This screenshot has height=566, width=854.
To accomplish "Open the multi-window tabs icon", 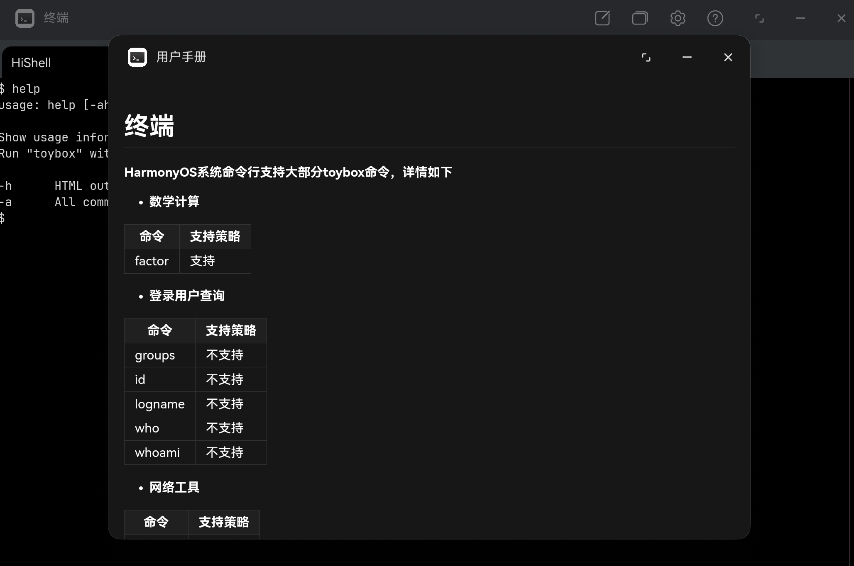I will pyautogui.click(x=640, y=18).
